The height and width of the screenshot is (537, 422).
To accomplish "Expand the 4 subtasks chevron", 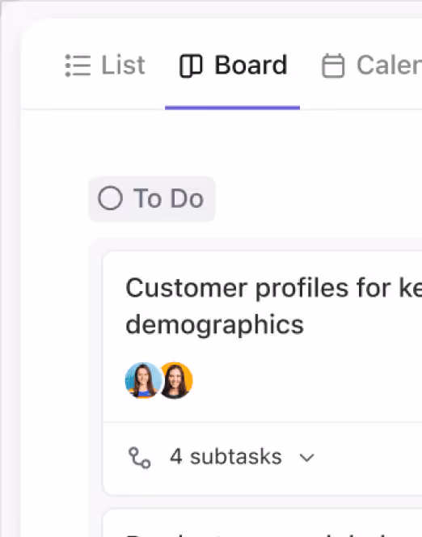I will pos(306,458).
